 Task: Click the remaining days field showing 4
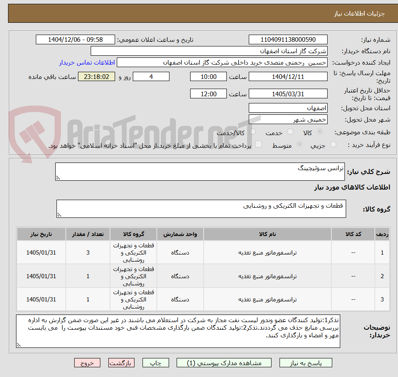151,76
